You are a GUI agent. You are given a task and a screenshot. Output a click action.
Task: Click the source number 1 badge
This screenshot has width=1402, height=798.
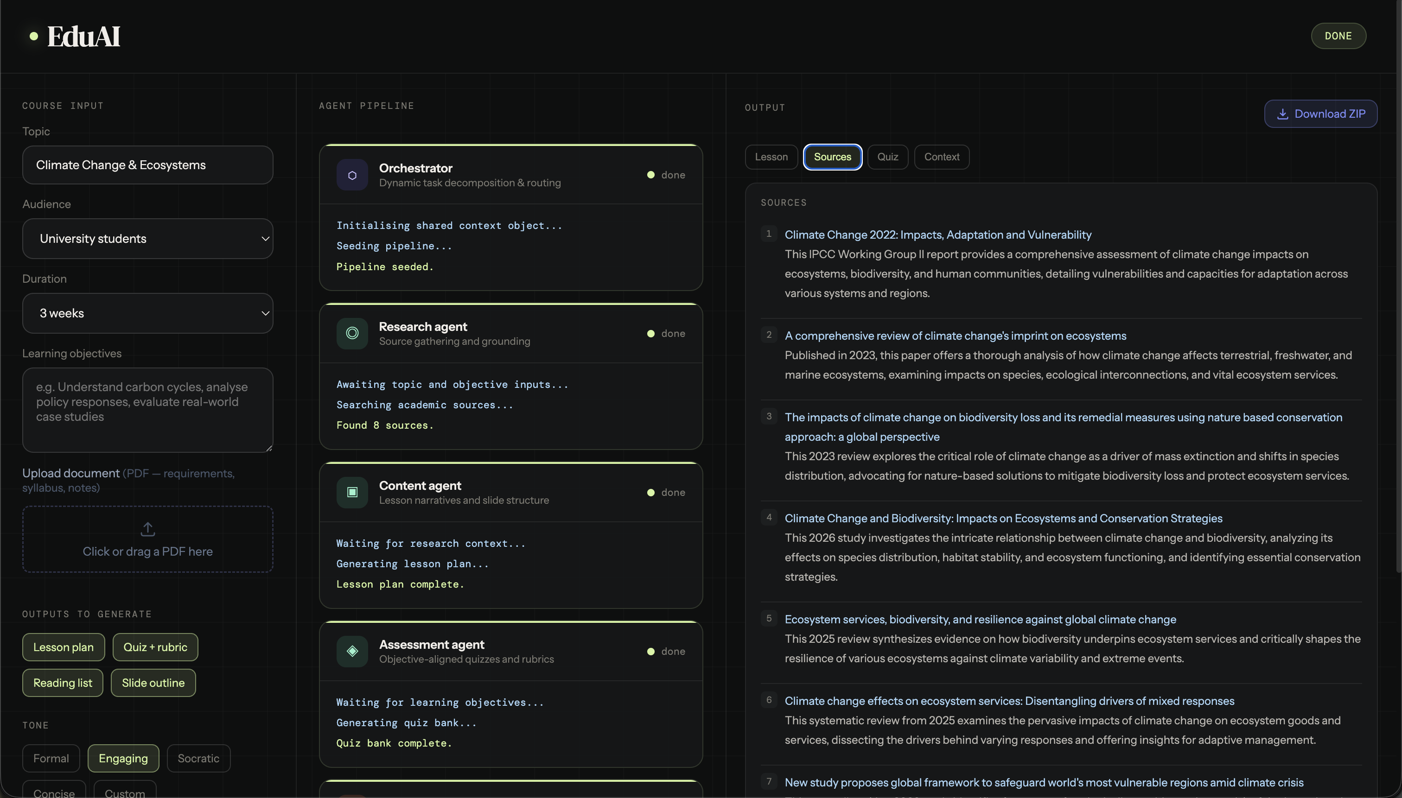click(769, 234)
